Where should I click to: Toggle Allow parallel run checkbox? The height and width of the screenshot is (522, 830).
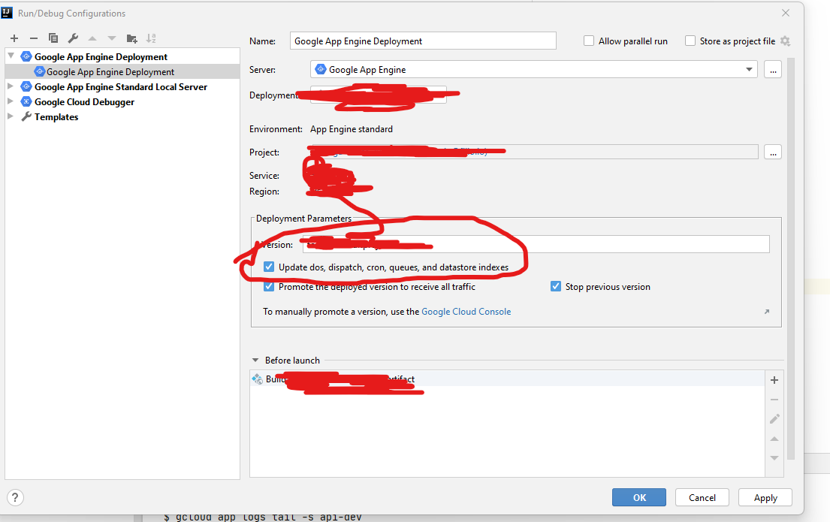[x=589, y=41]
